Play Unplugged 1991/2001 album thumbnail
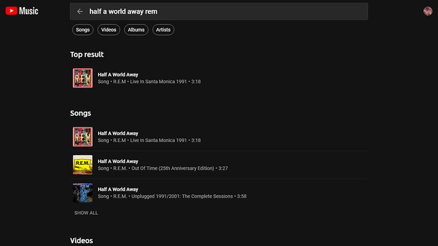 83,193
